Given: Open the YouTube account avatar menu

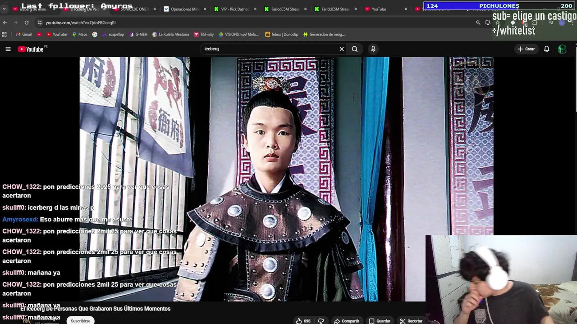Looking at the screenshot, I should (562, 49).
